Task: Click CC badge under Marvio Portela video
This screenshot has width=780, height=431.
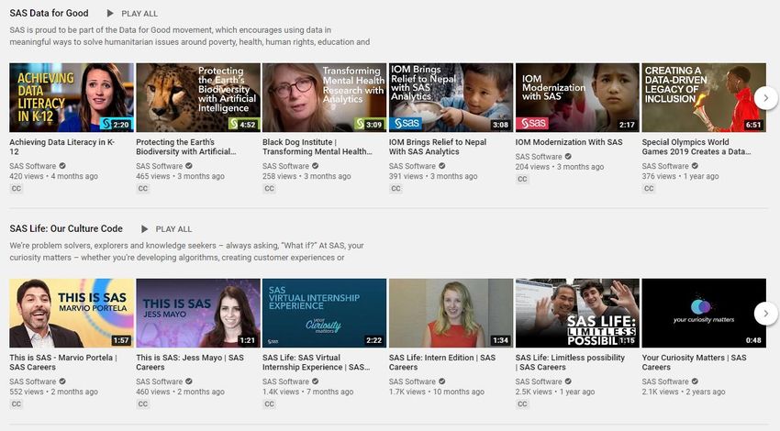Action: (x=17, y=404)
